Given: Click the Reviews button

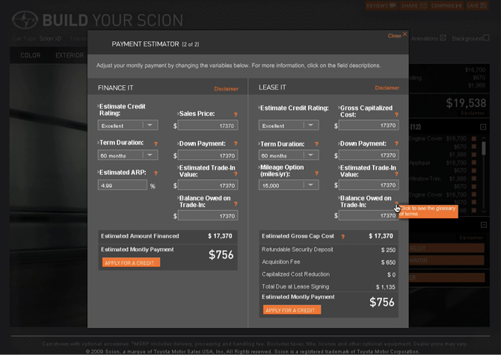Looking at the screenshot, I should 381,6.
